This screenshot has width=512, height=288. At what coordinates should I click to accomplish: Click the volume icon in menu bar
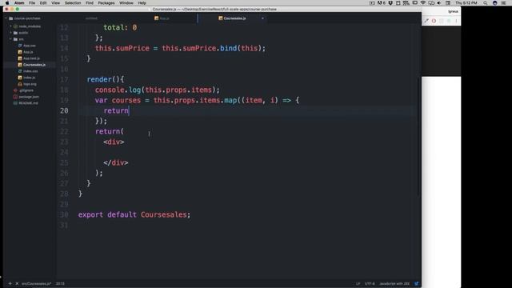439,3
